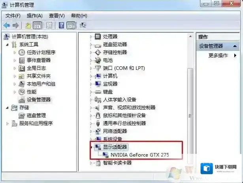
Task: Click the blue Help question mark icon
Action: pyautogui.click(x=62, y=25)
